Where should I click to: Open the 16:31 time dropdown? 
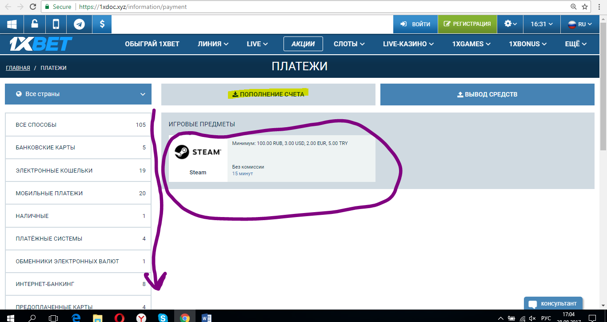click(542, 24)
